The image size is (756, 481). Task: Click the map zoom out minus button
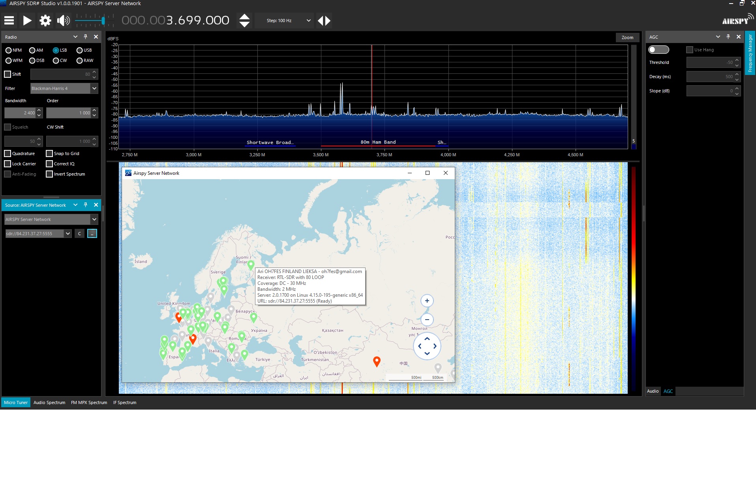[427, 320]
